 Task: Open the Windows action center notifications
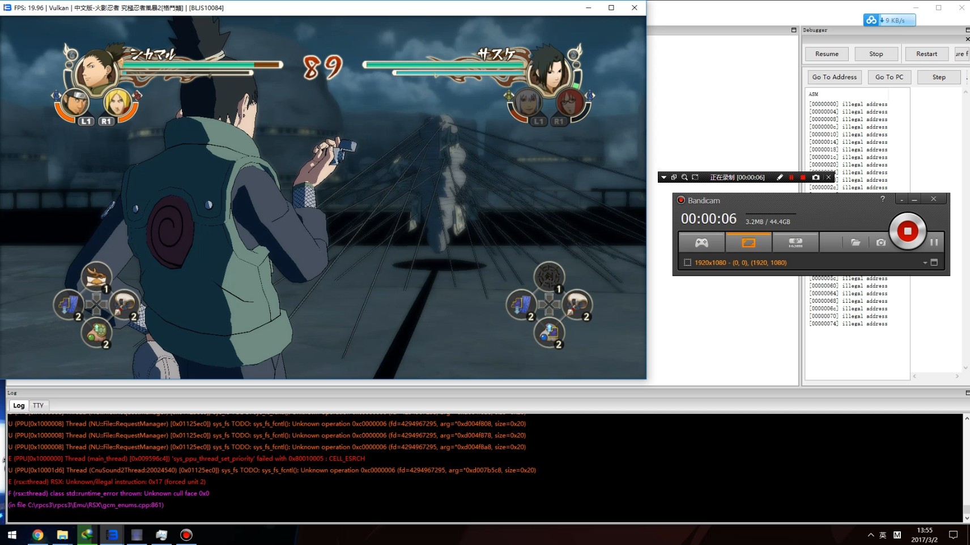pyautogui.click(x=954, y=535)
